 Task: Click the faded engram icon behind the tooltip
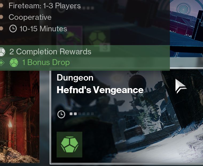(97, 38)
